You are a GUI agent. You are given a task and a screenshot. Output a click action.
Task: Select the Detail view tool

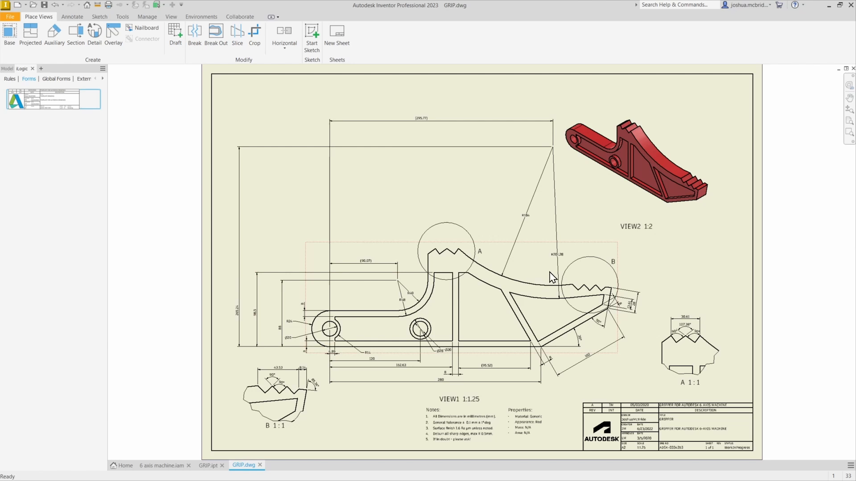[x=95, y=33]
